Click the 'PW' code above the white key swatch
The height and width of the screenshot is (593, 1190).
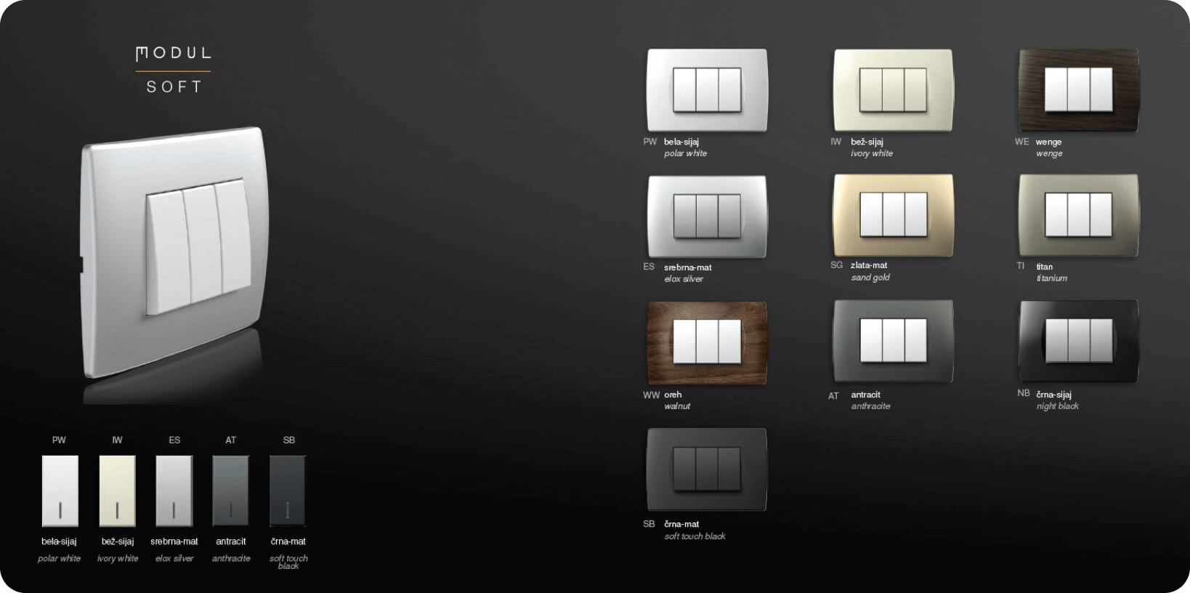(59, 440)
